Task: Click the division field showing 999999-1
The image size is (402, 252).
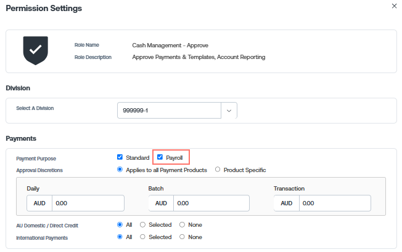Action: [x=169, y=111]
